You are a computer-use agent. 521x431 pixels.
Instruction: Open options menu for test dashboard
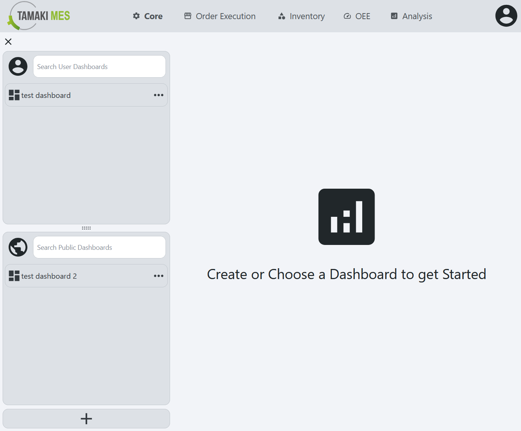click(x=158, y=95)
